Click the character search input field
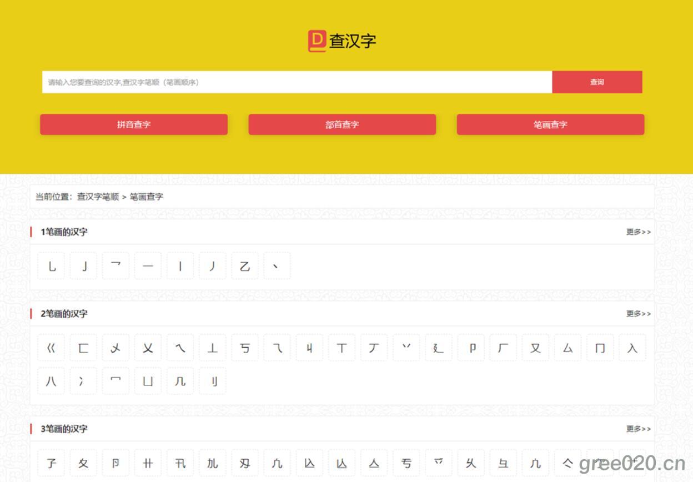693x482 pixels. [x=297, y=82]
